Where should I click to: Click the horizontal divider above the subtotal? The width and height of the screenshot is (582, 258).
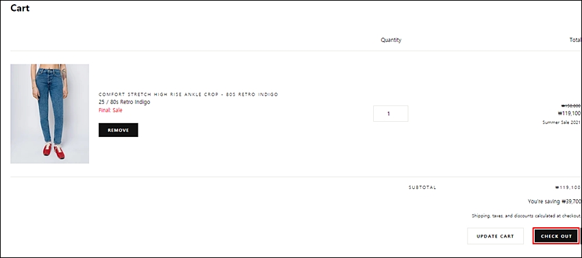(x=296, y=177)
